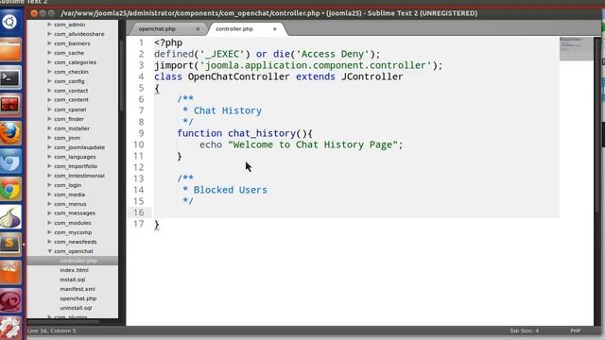Open the com_jmm folder row
Viewport: 605px width, 340px height.
click(x=73, y=138)
